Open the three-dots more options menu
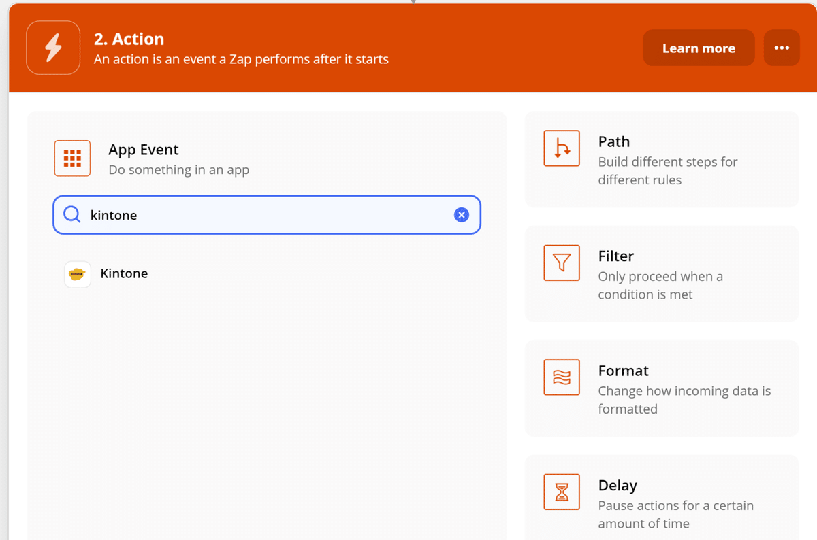 [782, 48]
